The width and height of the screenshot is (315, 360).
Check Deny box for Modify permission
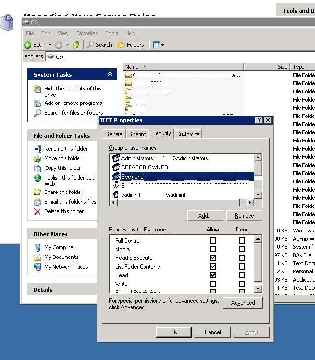[x=242, y=249]
